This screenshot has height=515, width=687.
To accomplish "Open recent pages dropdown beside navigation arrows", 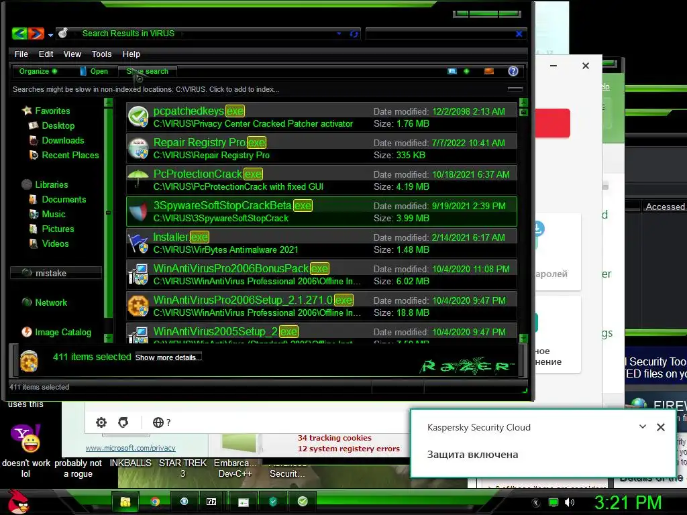I will [50, 35].
